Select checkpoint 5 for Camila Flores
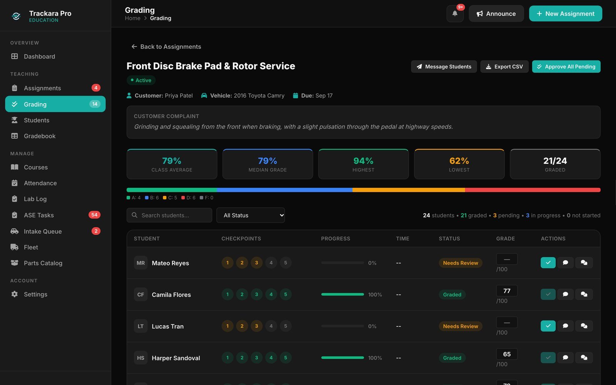The width and height of the screenshot is (616, 385). click(285, 294)
